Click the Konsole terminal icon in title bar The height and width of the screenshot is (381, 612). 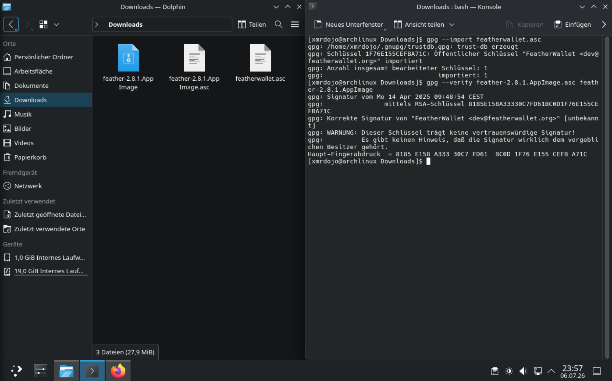click(312, 6)
